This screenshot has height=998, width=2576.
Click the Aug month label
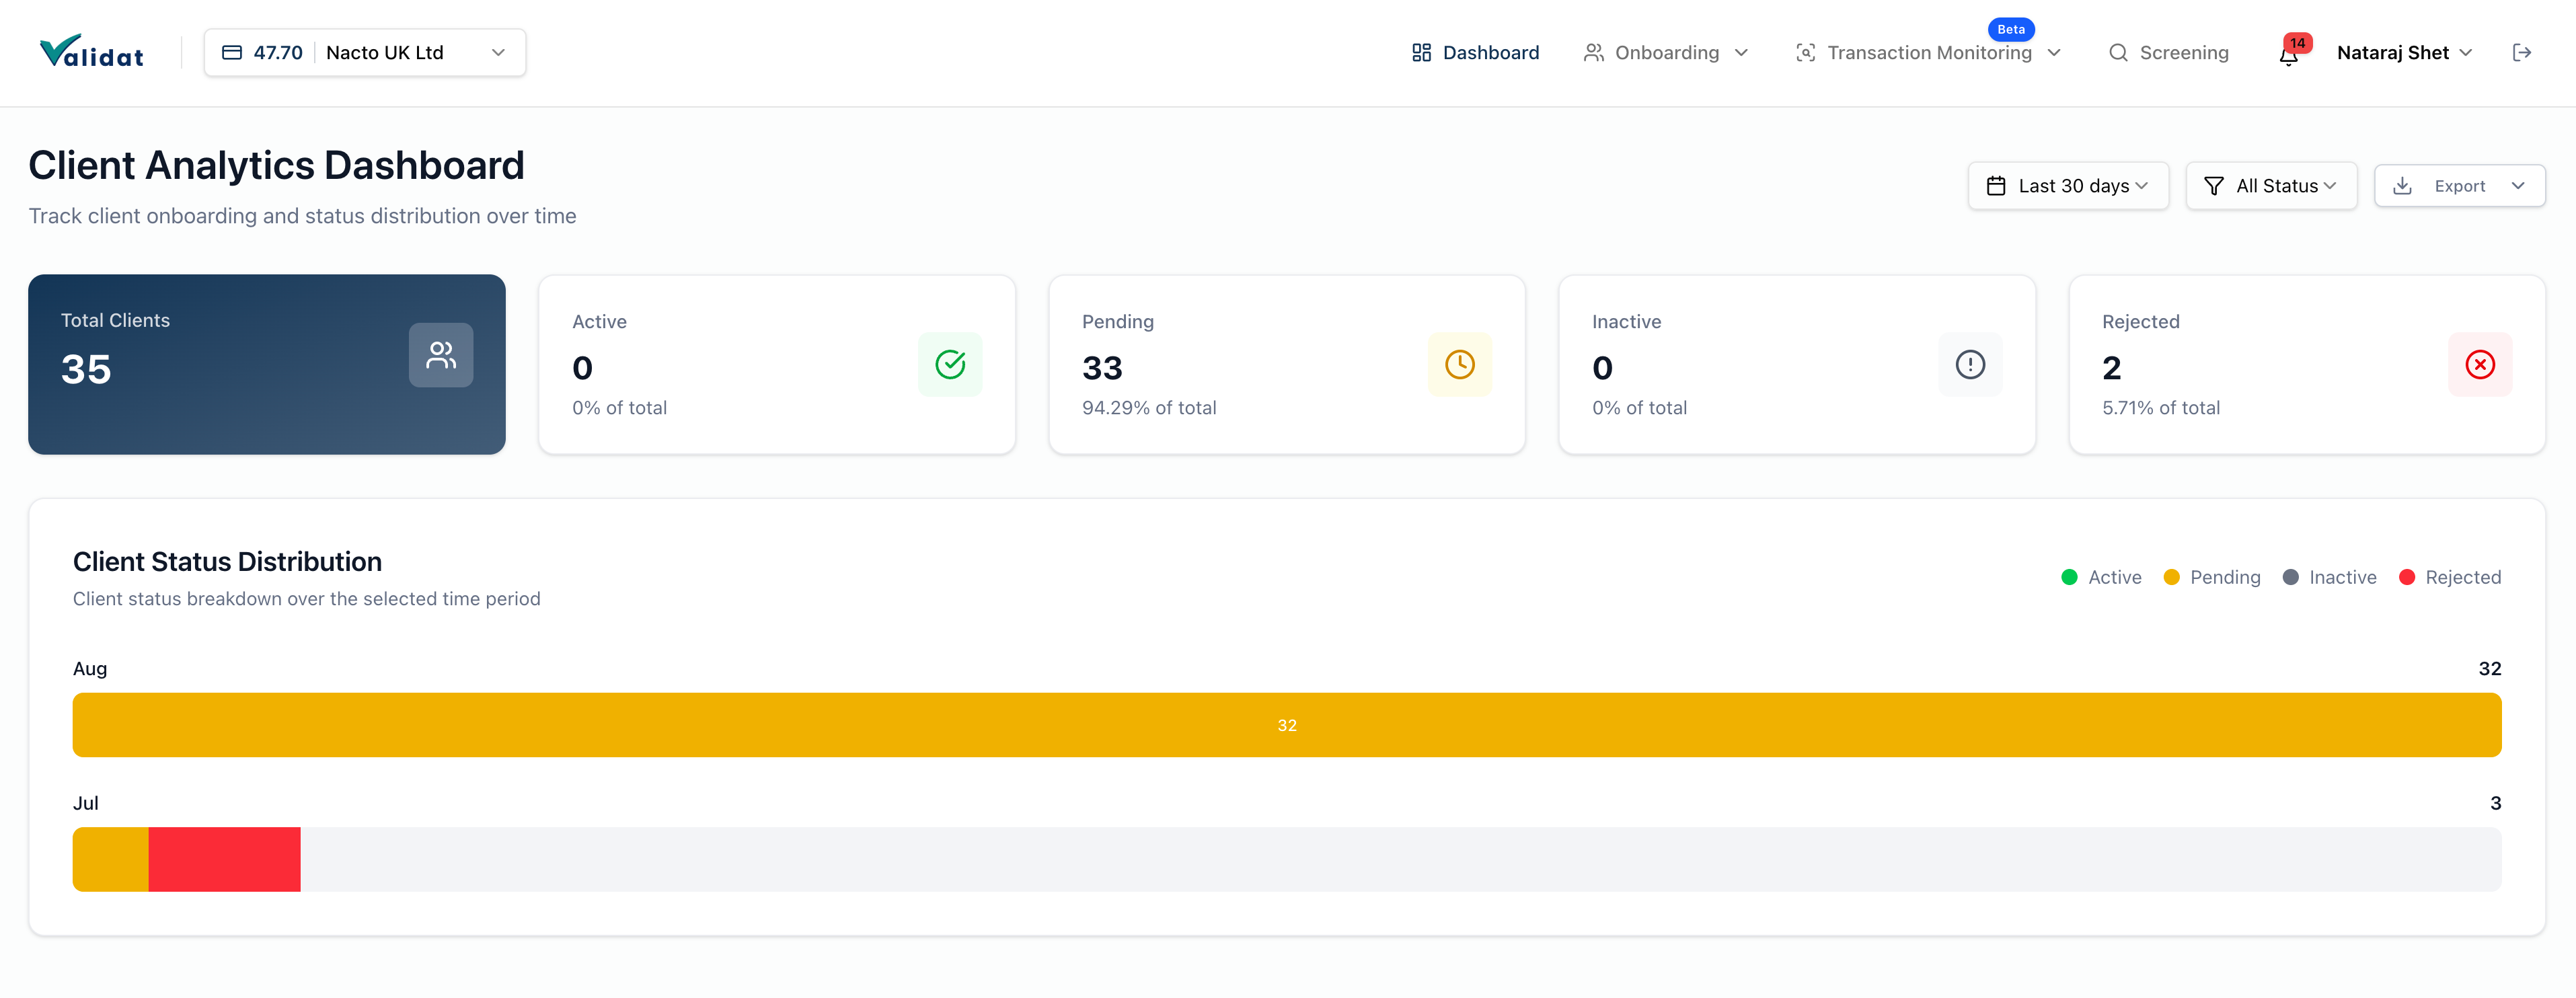(90, 669)
